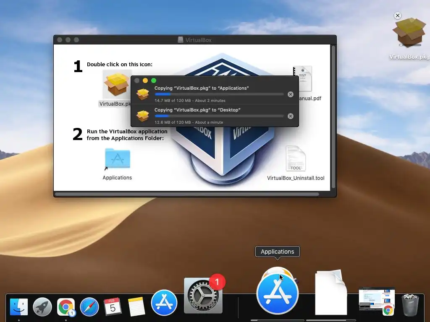Stop the copy to Applications
Image resolution: width=430 pixels, height=322 pixels.
point(291,94)
